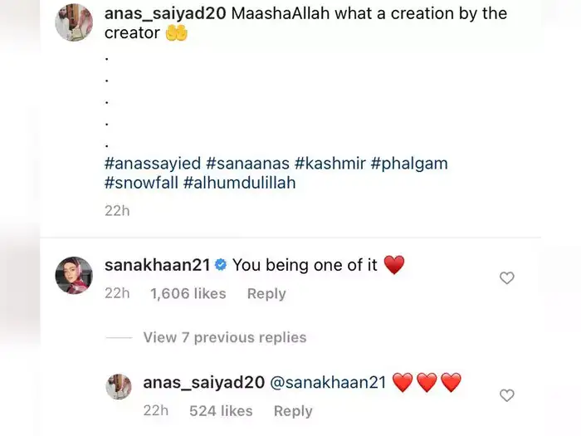
Task: Tap sanakhaan21's blue verified badge
Action: (x=222, y=265)
